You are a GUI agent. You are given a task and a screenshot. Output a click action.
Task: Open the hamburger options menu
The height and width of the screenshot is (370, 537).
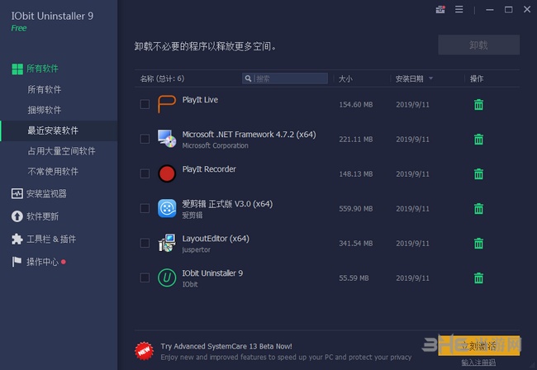coord(459,10)
